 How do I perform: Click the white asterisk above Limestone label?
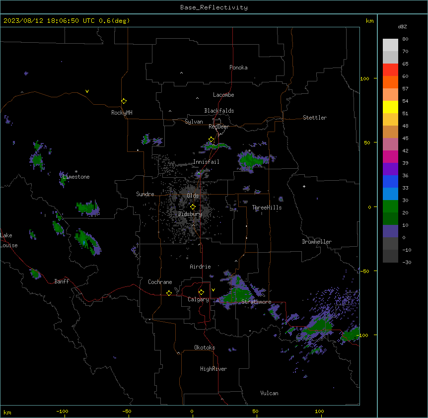(76, 172)
